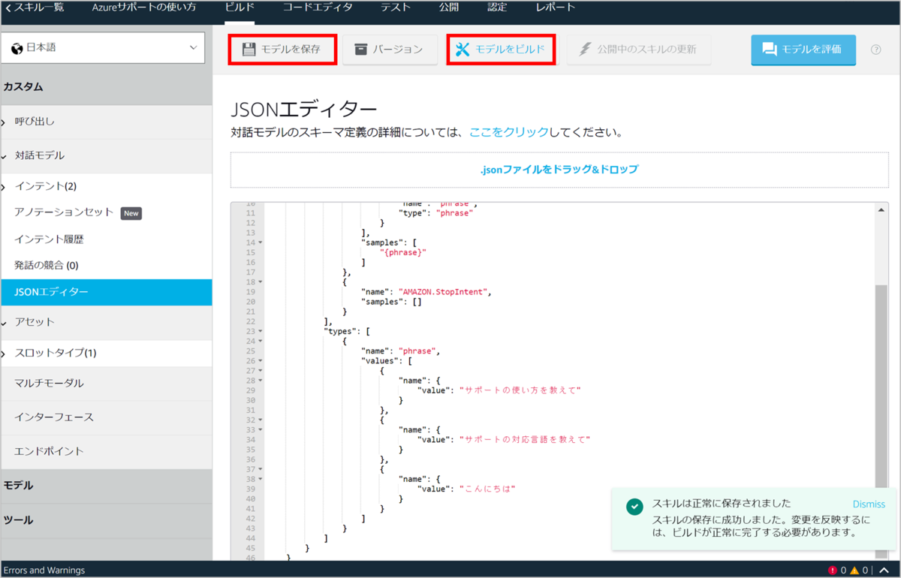Open the 公開 tab
The width and height of the screenshot is (901, 578).
[449, 8]
